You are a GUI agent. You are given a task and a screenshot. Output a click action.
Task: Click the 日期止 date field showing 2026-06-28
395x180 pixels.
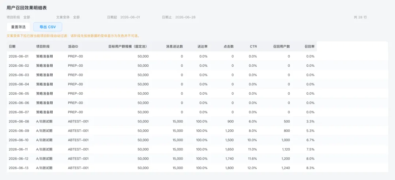pyautogui.click(x=185, y=17)
